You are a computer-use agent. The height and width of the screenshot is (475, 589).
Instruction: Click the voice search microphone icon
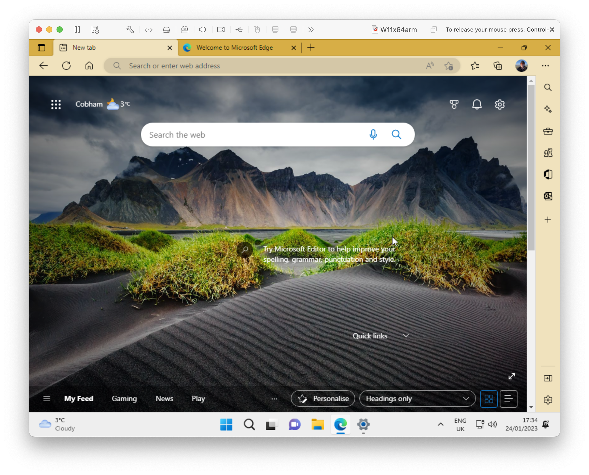373,134
